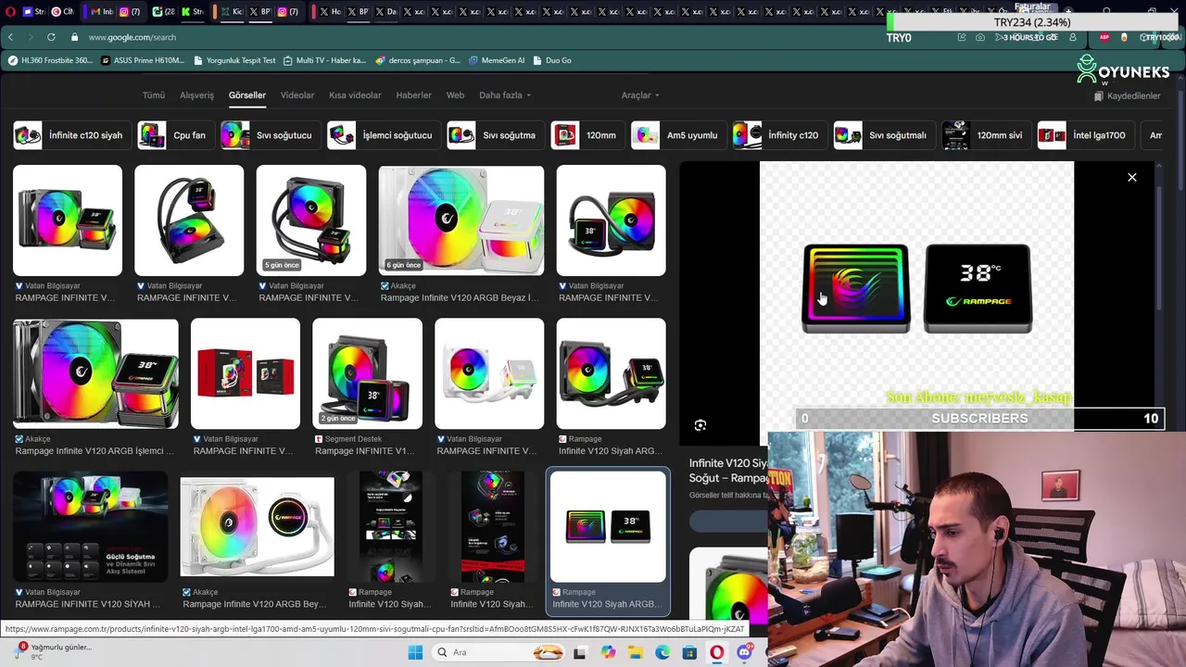Click the Windows taskbar search box Ara
The image size is (1186, 667).
tap(498, 652)
